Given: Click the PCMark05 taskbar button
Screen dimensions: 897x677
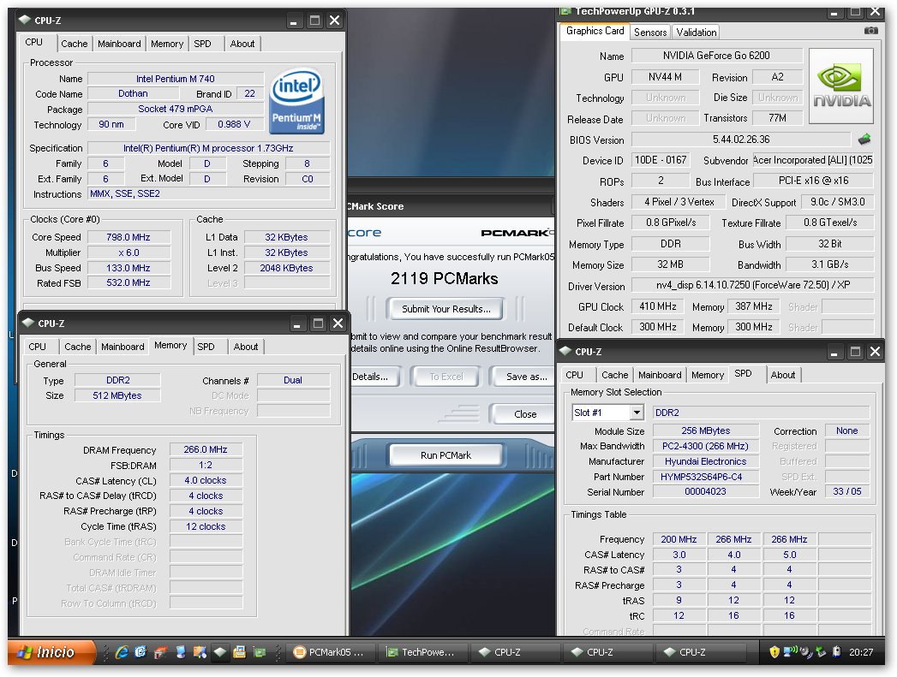Looking at the screenshot, I should click(x=330, y=652).
